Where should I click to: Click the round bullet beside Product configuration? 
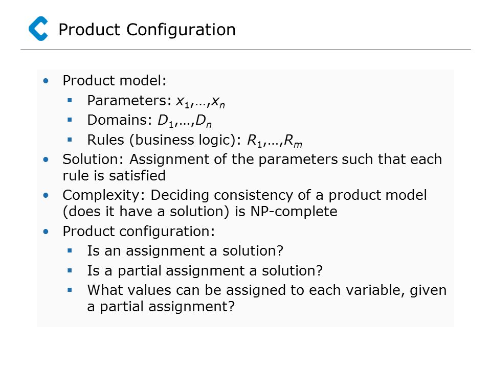46,232
